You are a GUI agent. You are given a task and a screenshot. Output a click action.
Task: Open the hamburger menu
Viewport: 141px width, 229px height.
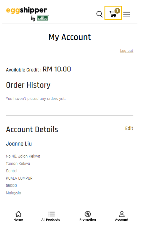click(x=126, y=14)
